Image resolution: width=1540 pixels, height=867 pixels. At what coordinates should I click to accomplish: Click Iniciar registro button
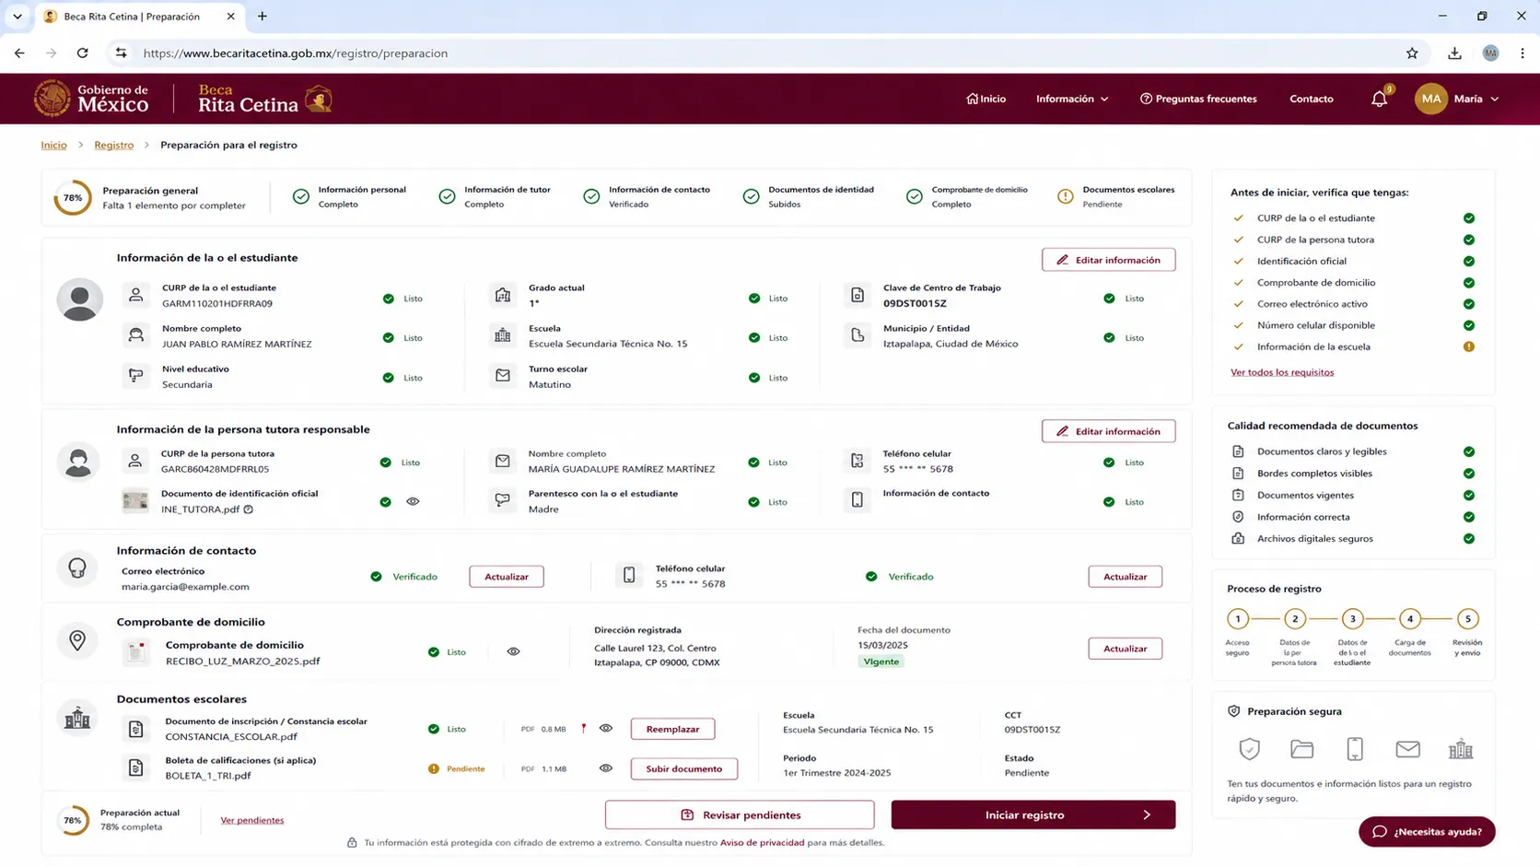tap(1033, 814)
